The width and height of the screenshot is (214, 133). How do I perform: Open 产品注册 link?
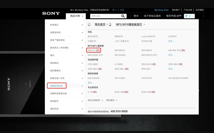pyautogui.click(x=188, y=10)
